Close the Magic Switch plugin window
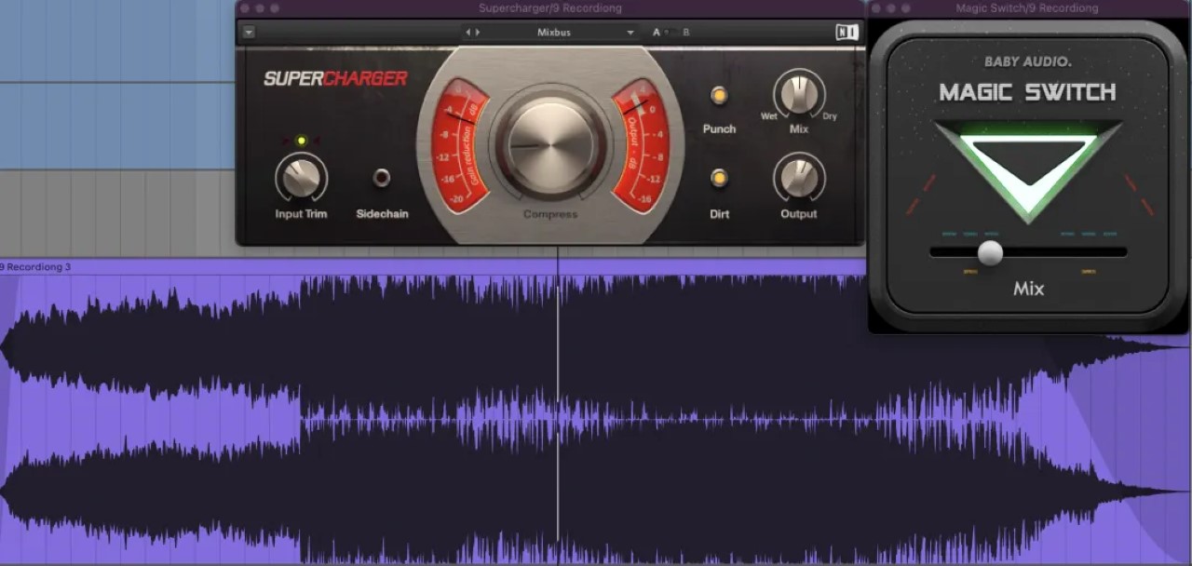The image size is (1192, 566). (875, 8)
